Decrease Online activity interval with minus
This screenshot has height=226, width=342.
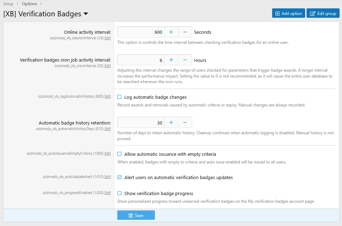[185, 32]
